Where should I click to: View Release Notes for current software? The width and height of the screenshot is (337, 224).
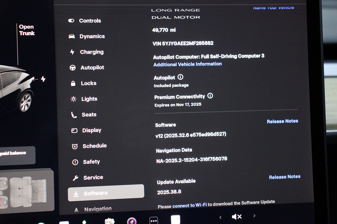[282, 121]
